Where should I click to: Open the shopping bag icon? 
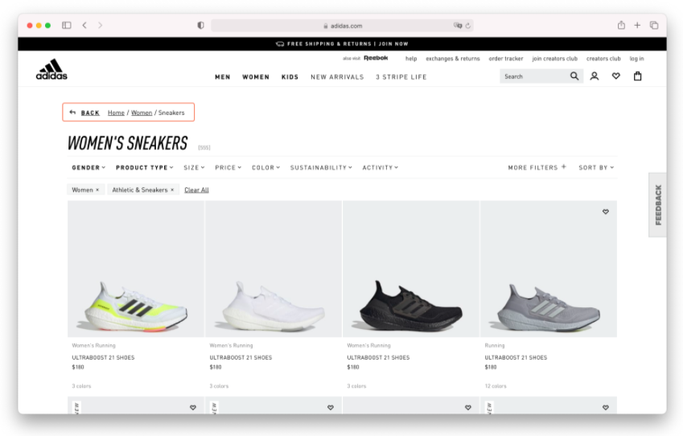click(x=638, y=76)
